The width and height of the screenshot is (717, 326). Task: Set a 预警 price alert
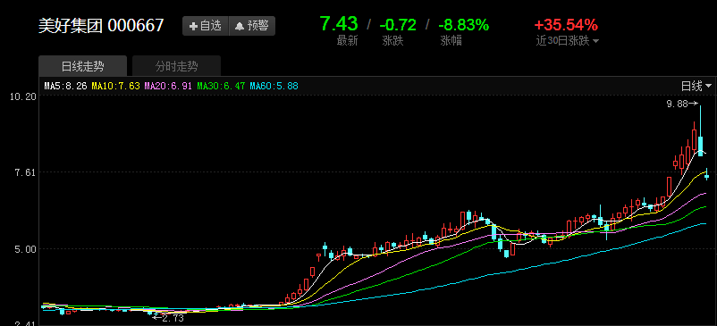252,26
